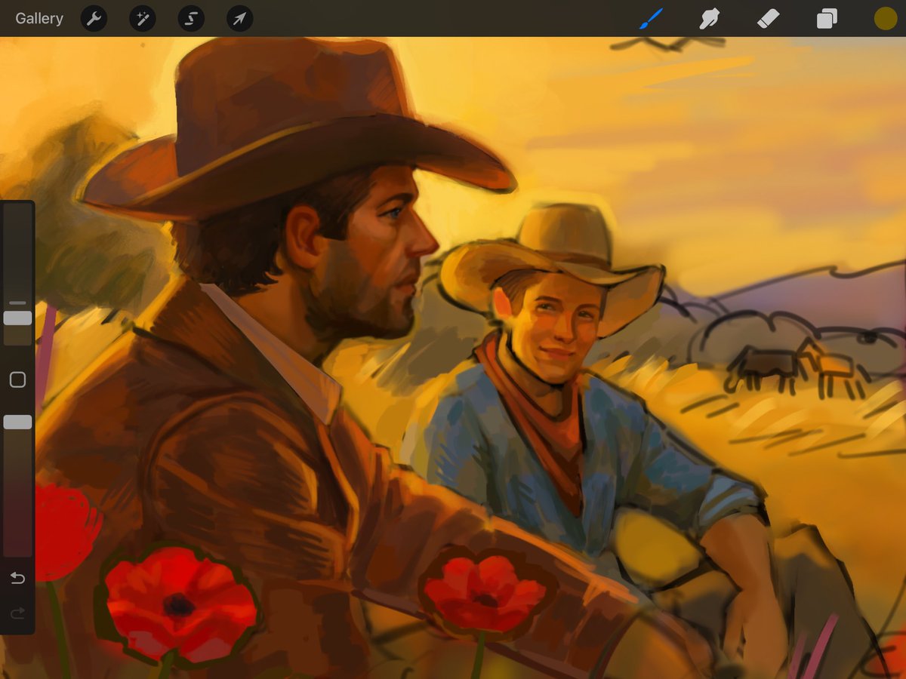This screenshot has width=906, height=679.
Task: Open the Gallery view
Action: (39, 18)
